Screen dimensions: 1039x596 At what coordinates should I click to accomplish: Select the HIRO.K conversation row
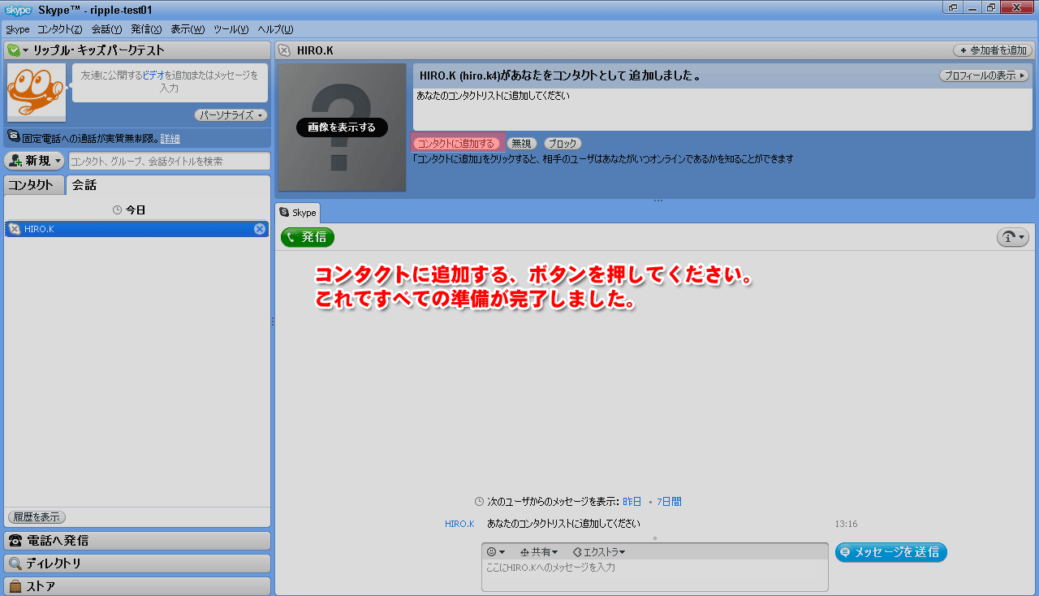[x=136, y=229]
